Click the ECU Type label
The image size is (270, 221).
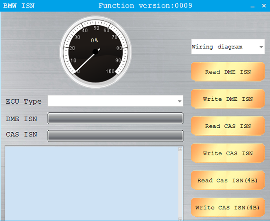point(24,102)
